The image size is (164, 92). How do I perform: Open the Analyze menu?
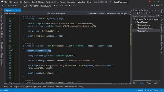(x=55, y=2)
